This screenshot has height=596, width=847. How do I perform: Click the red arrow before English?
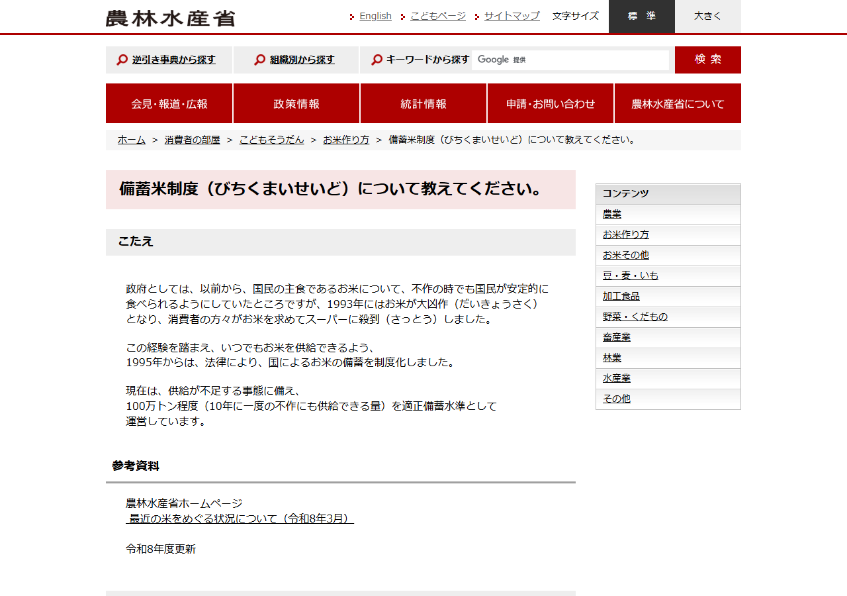point(352,17)
